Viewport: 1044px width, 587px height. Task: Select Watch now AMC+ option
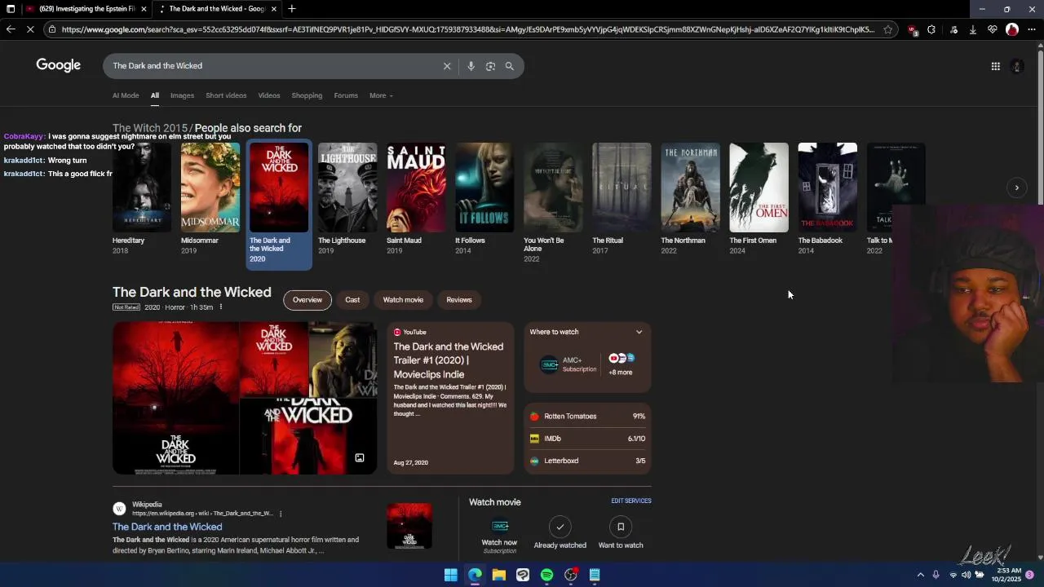pyautogui.click(x=499, y=535)
